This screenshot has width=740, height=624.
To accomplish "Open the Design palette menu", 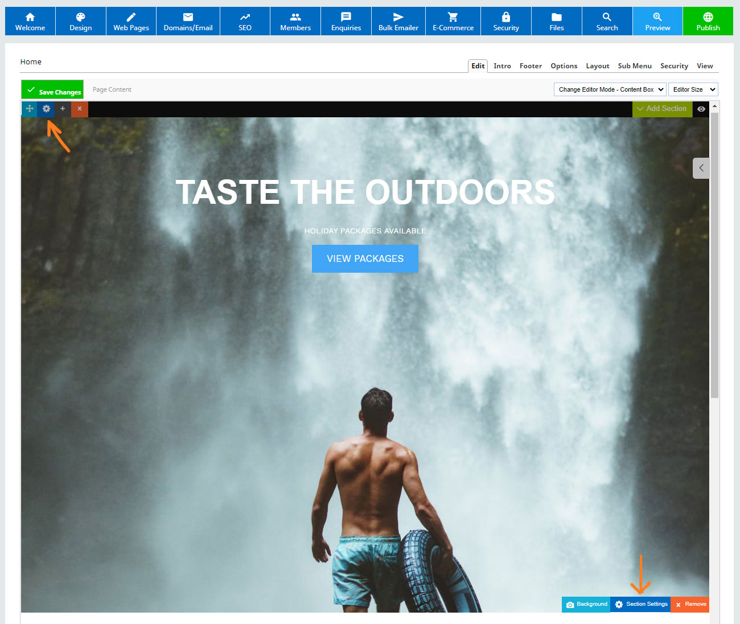I will point(81,21).
